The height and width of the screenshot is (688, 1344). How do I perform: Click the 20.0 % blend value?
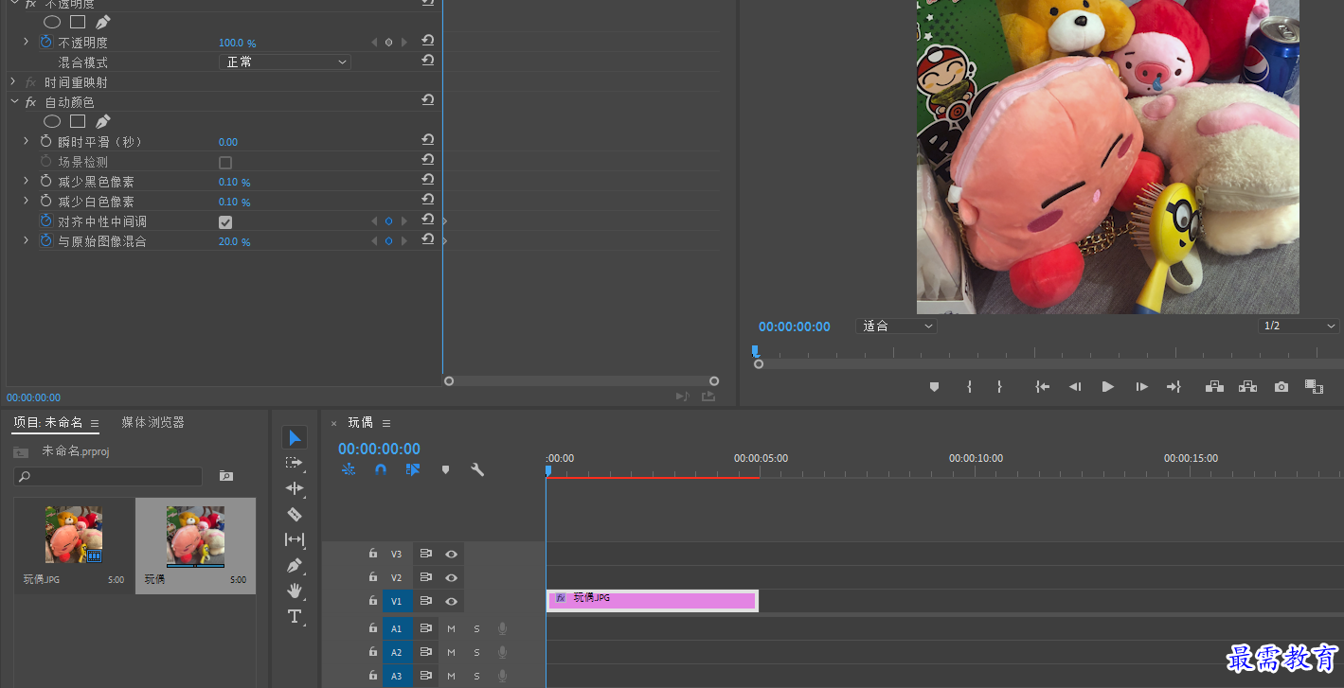point(235,242)
